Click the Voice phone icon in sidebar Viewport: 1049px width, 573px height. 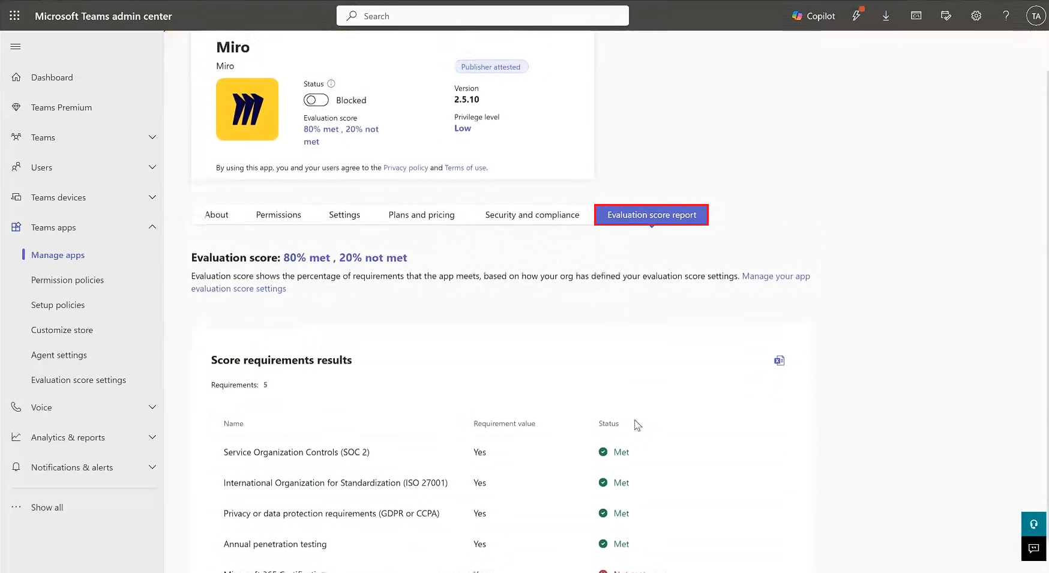[x=16, y=407]
